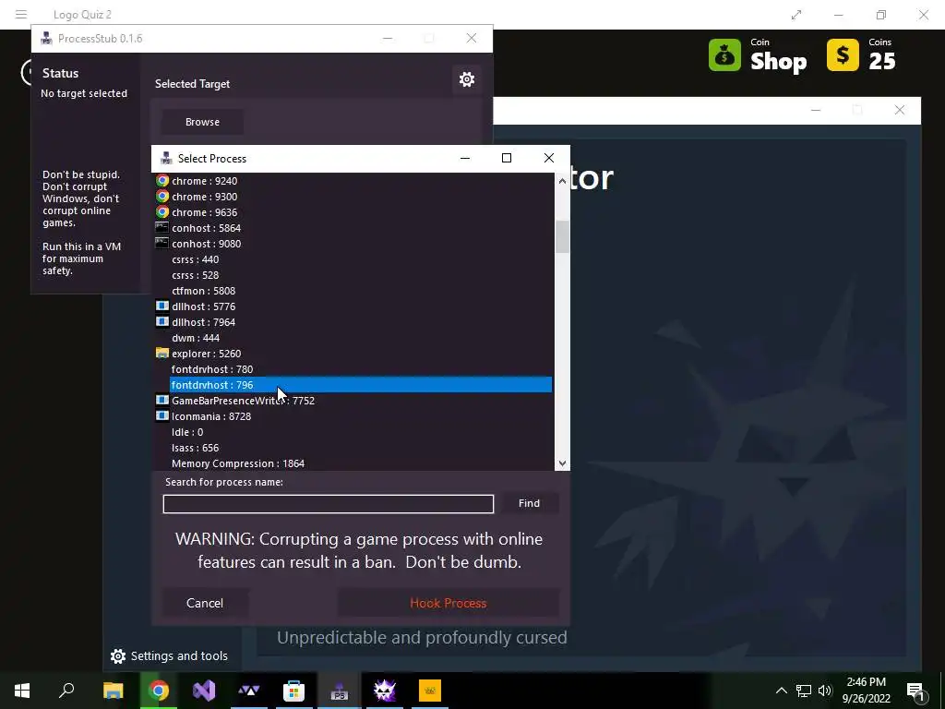Select process dllhost : 5776

[x=204, y=306]
